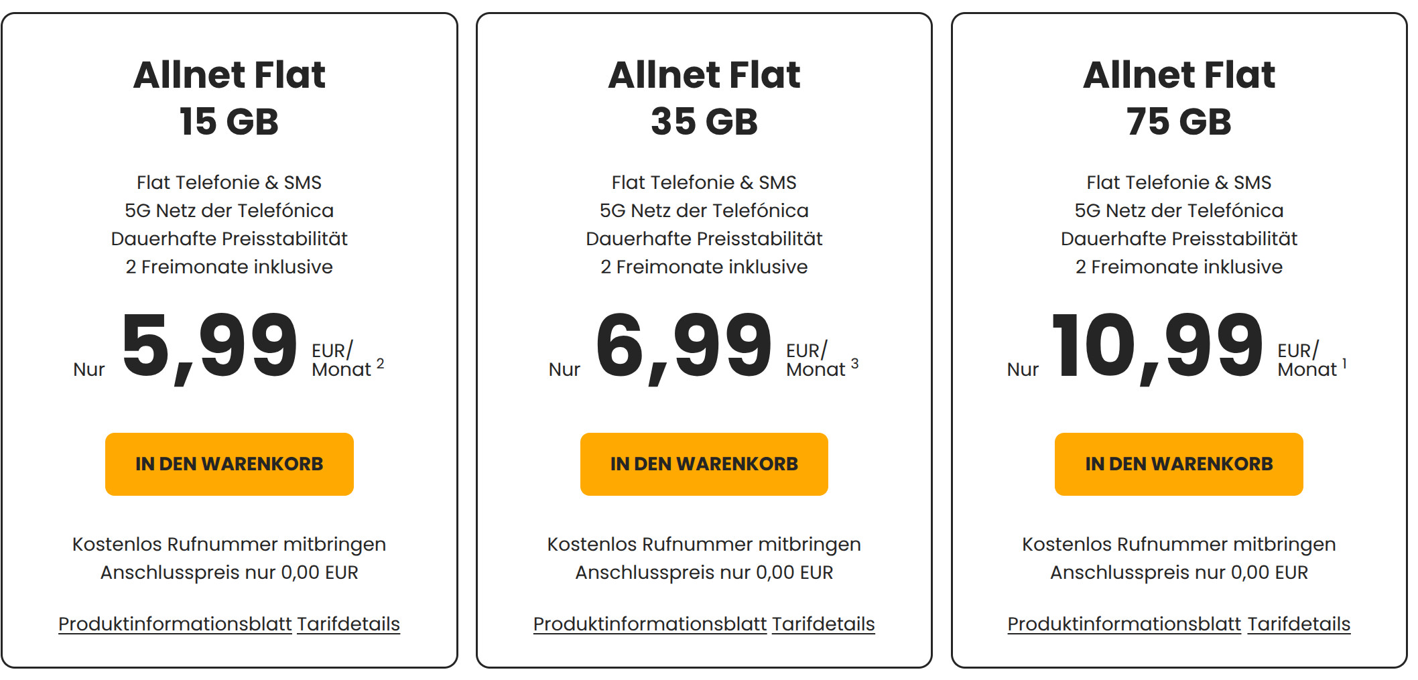
Task: Click "Kostenlos Rufnummer mitbringen" on the 15 GB card
Action: [229, 544]
